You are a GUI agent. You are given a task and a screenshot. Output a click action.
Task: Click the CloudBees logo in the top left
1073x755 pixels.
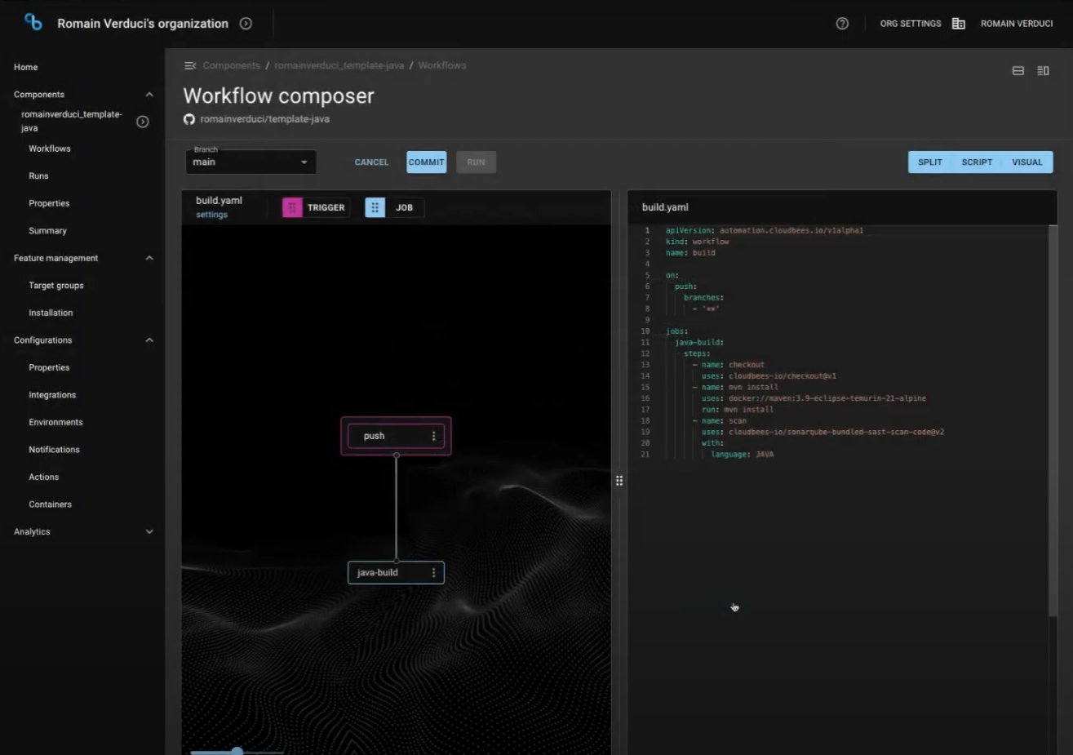32,23
